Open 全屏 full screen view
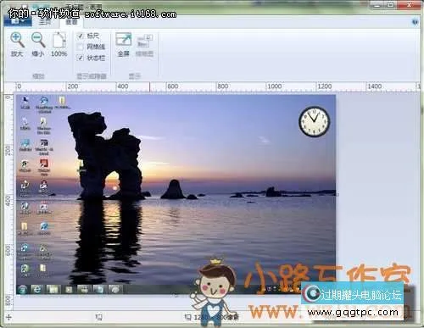The height and width of the screenshot is (328, 424). coord(124,45)
